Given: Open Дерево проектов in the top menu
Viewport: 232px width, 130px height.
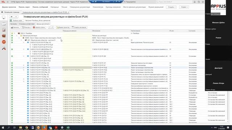Looking at the screenshot, I should click(9, 7).
